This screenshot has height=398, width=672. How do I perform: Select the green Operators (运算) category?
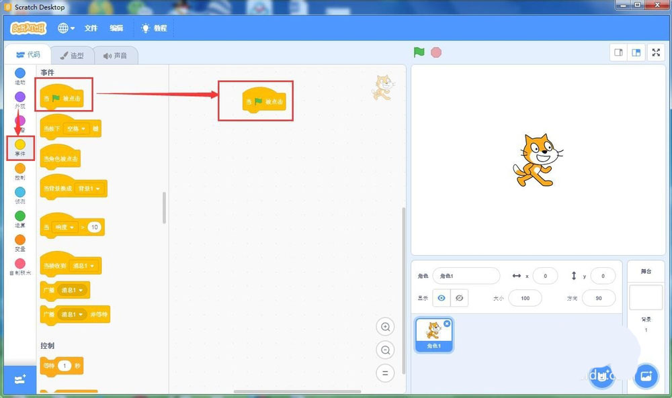point(19,216)
